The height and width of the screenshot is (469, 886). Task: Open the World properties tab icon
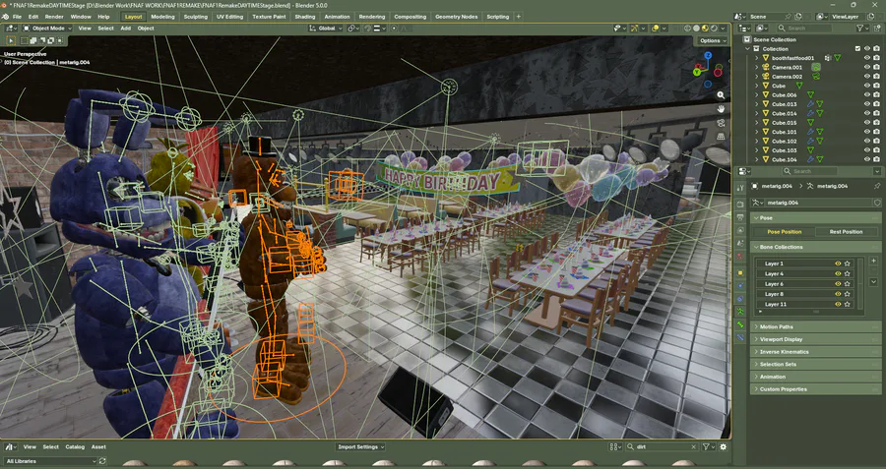[740, 258]
